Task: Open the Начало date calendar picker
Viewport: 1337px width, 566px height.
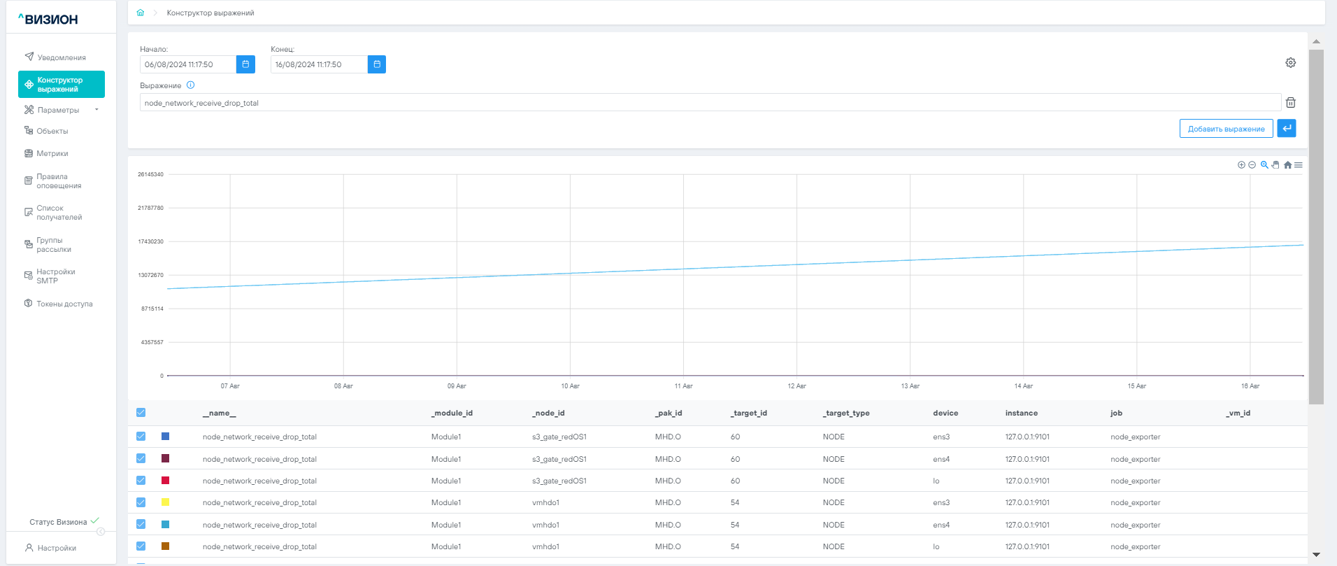Action: point(245,64)
